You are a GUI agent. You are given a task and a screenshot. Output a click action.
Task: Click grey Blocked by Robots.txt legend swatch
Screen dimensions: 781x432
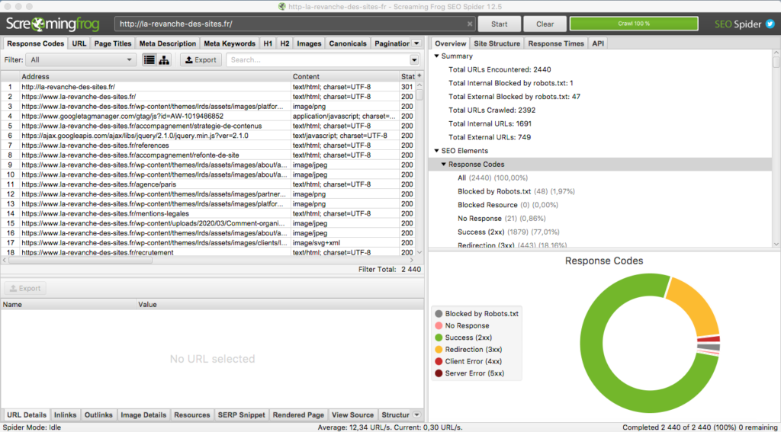439,314
